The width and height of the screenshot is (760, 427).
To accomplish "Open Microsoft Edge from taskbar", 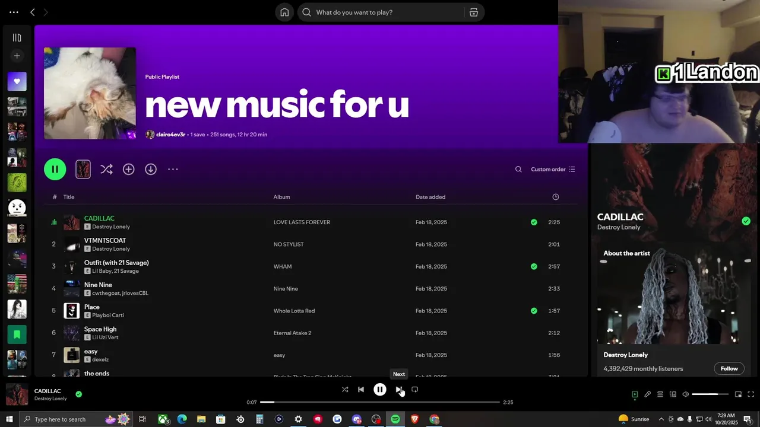I will tap(182, 419).
